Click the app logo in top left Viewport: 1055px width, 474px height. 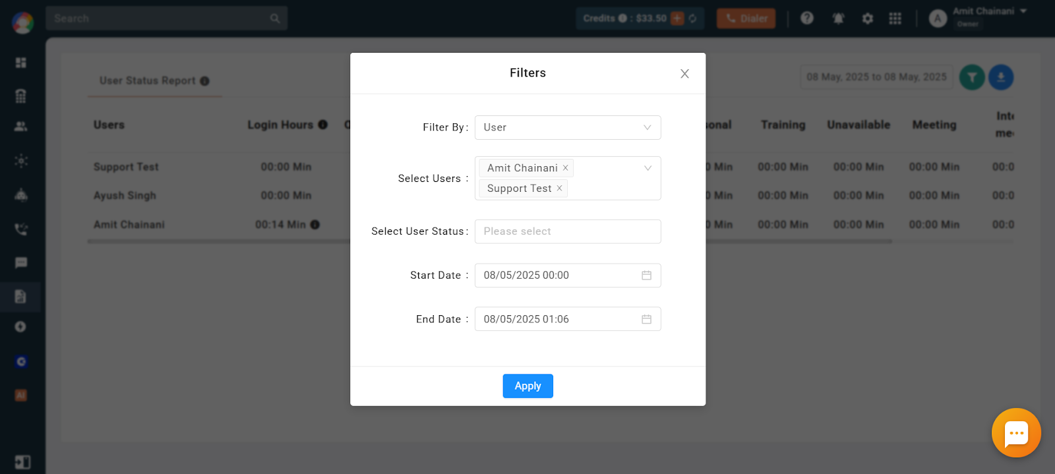pyautogui.click(x=22, y=22)
